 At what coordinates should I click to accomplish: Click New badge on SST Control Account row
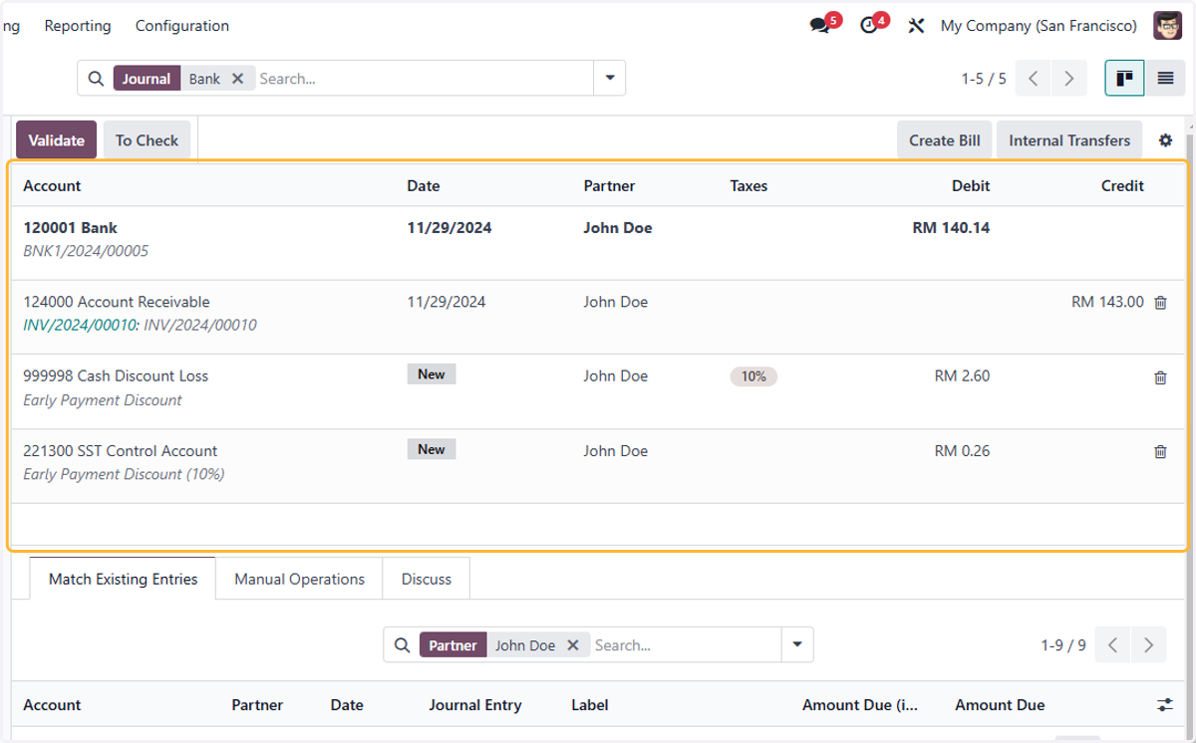[432, 449]
